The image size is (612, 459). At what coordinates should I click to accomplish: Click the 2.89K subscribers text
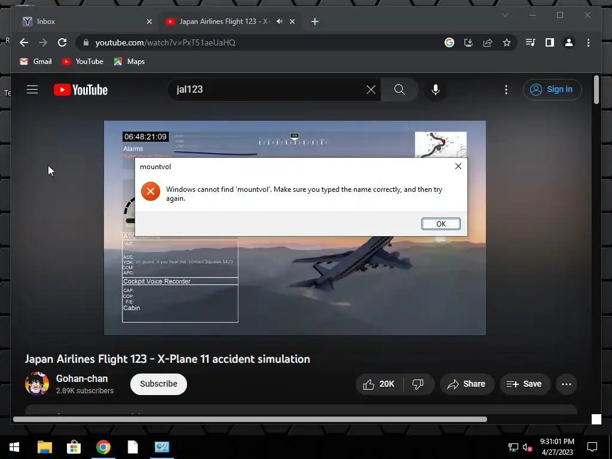coord(85,391)
